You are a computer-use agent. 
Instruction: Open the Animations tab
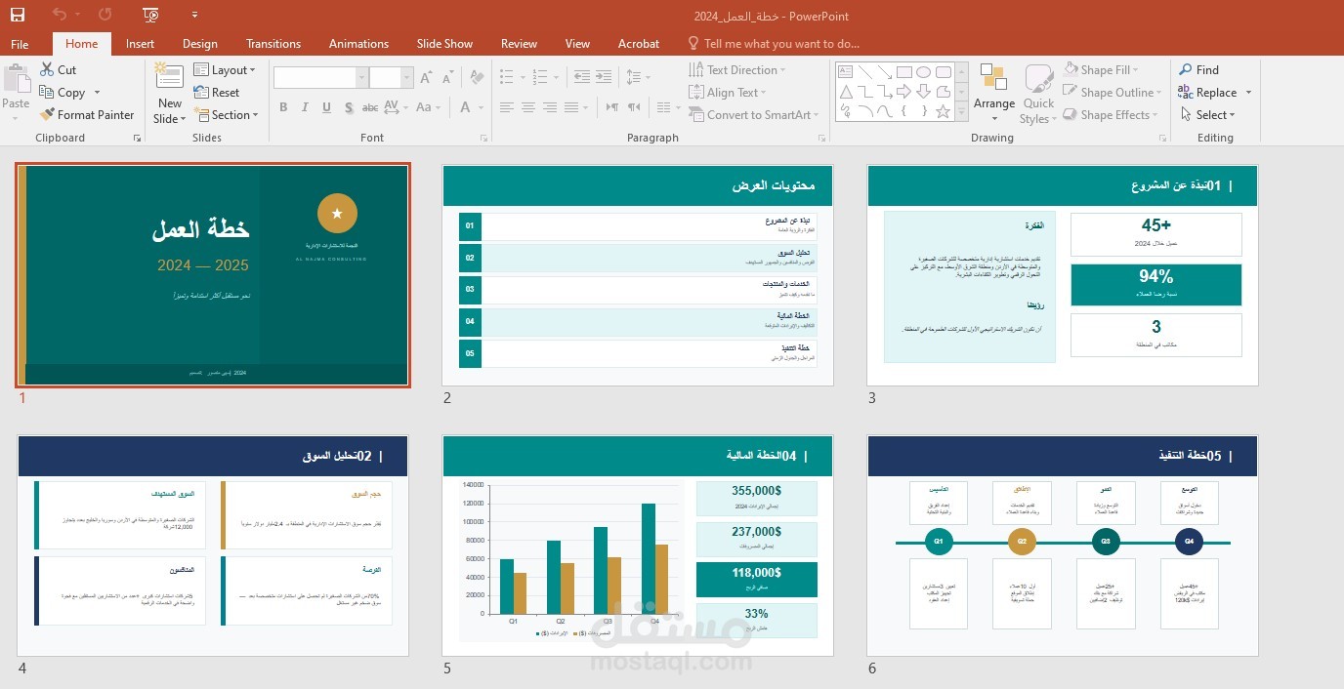358,44
